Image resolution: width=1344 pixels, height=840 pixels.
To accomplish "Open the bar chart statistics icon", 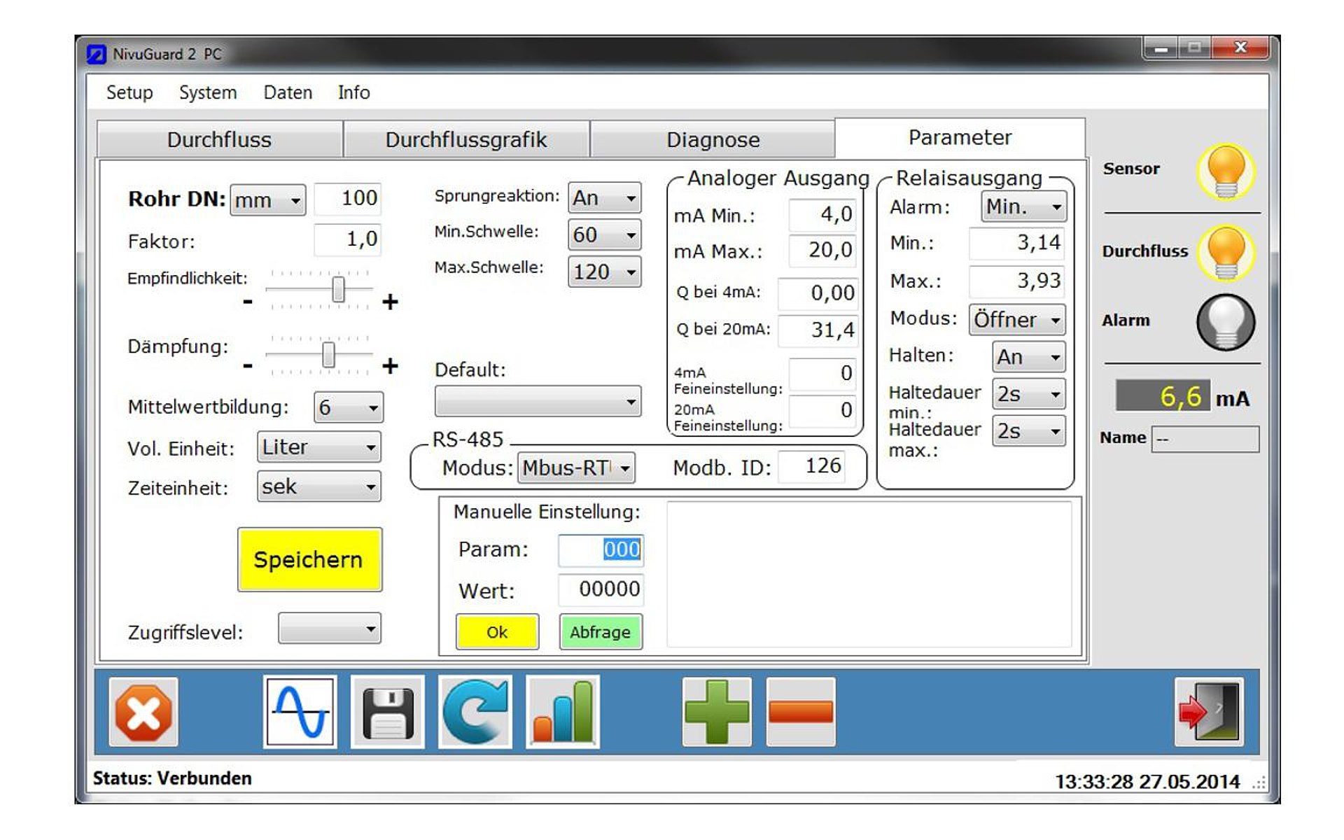I will tap(563, 712).
